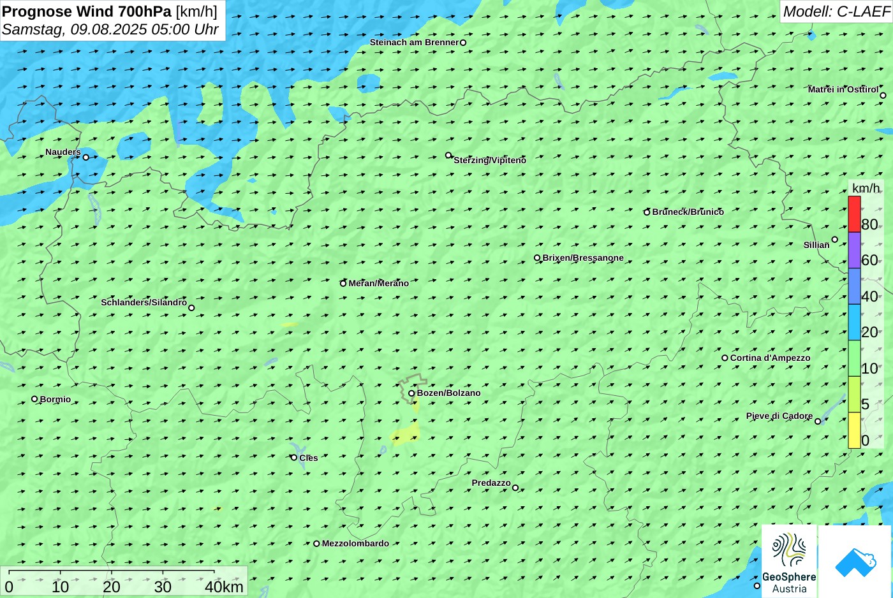This screenshot has height=598, width=893.
Task: Click the "Bruneck/Brunico" city label
Action: coord(688,212)
